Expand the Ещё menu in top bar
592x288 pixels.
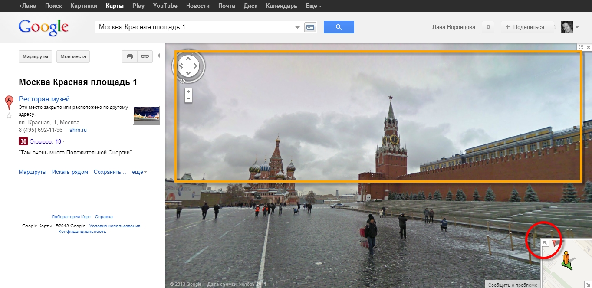tap(314, 6)
